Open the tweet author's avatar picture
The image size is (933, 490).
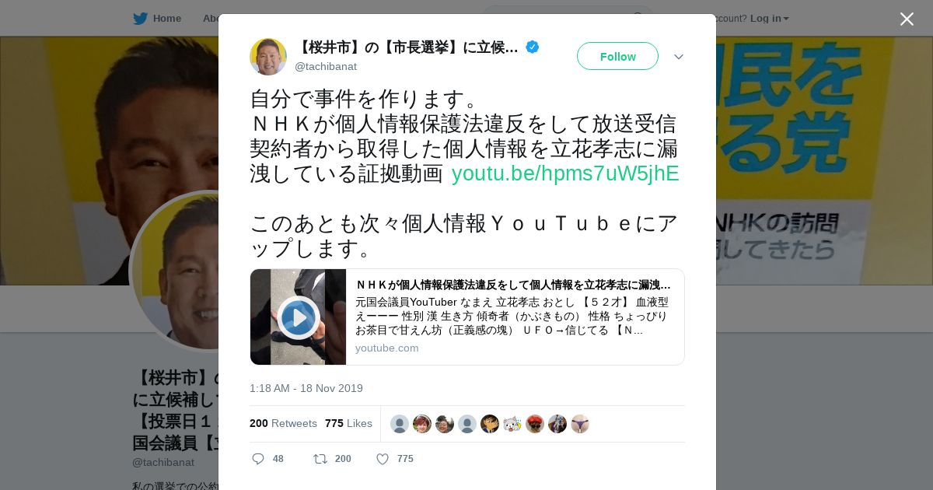tap(268, 57)
